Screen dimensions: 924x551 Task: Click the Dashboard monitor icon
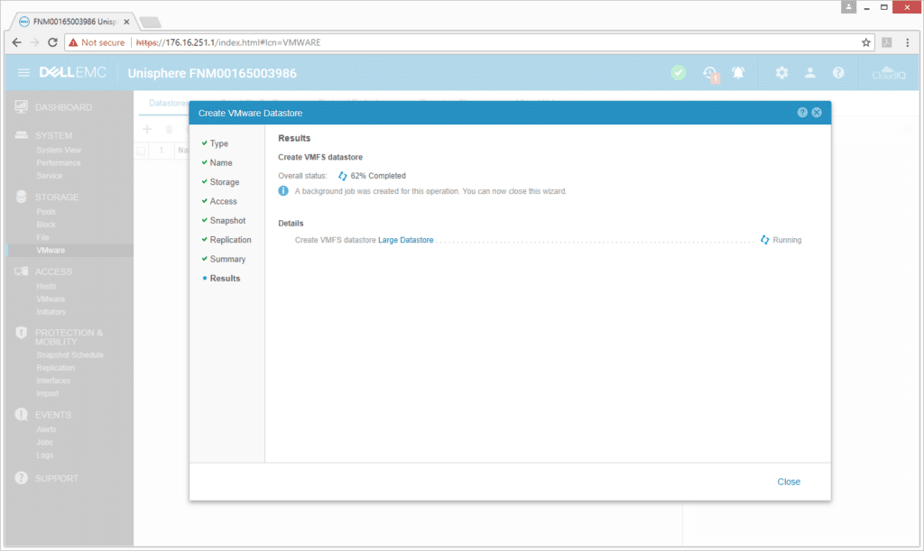tap(22, 106)
